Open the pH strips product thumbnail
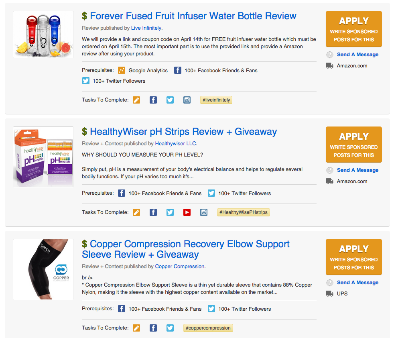Image resolution: width=396 pixels, height=338 pixels. point(43,157)
